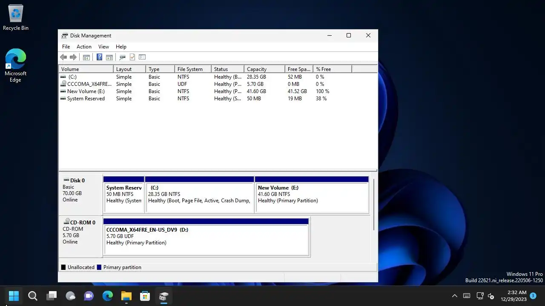Open the Windows Start menu
Screen dimensions: 545x306
tap(14, 296)
